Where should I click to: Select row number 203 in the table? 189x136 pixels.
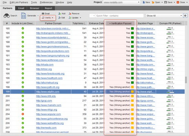(x=7, y=110)
